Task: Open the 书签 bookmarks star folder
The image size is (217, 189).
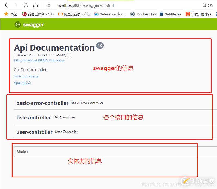Action: 11,14
